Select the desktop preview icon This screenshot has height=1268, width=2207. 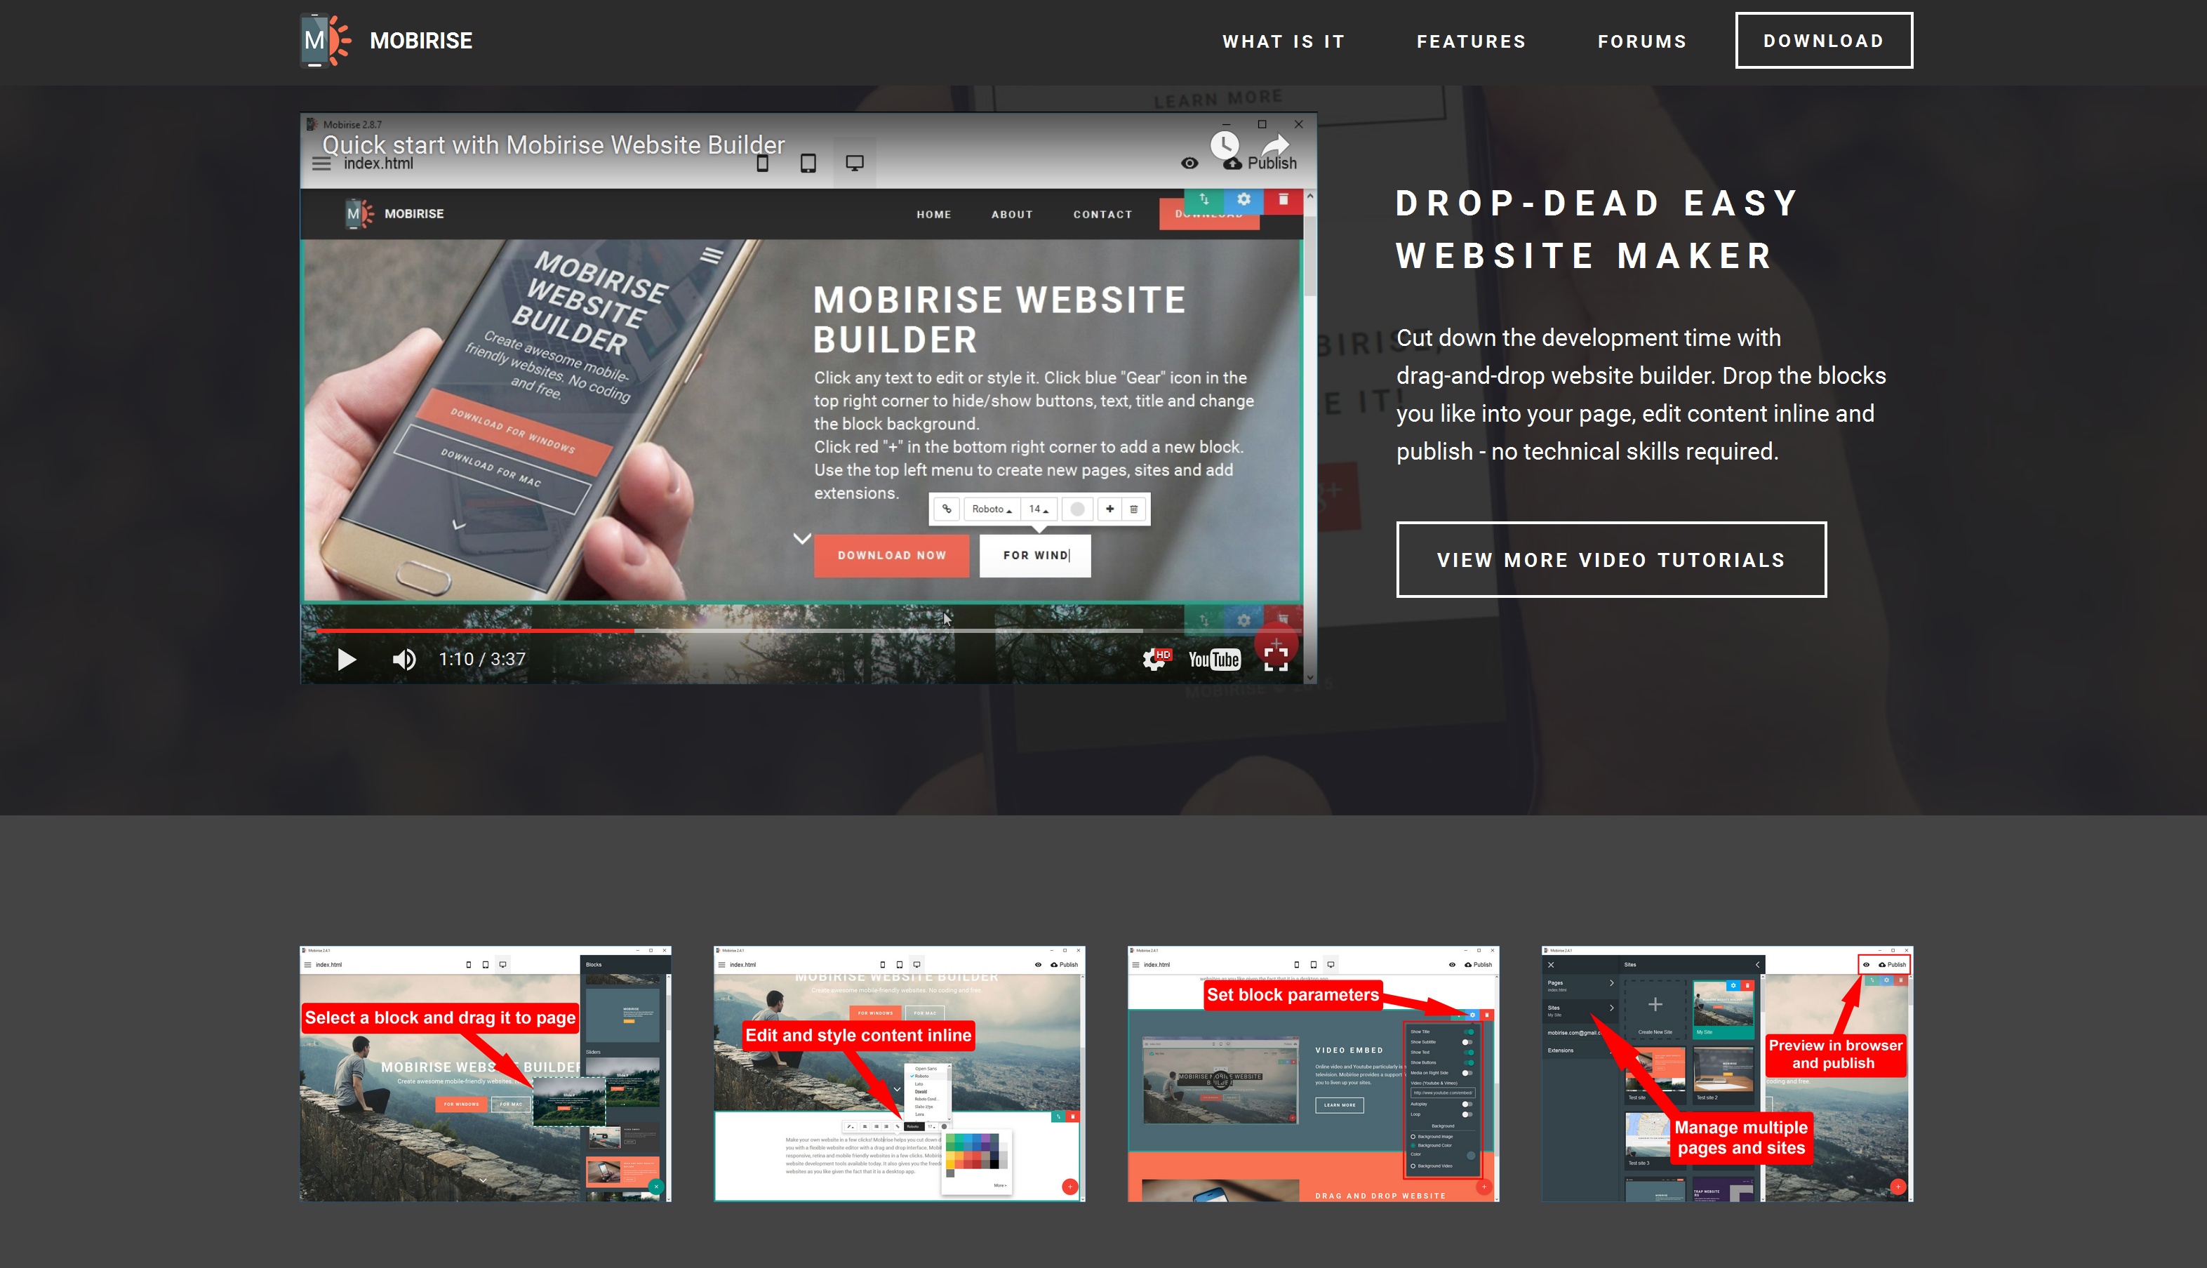855,161
